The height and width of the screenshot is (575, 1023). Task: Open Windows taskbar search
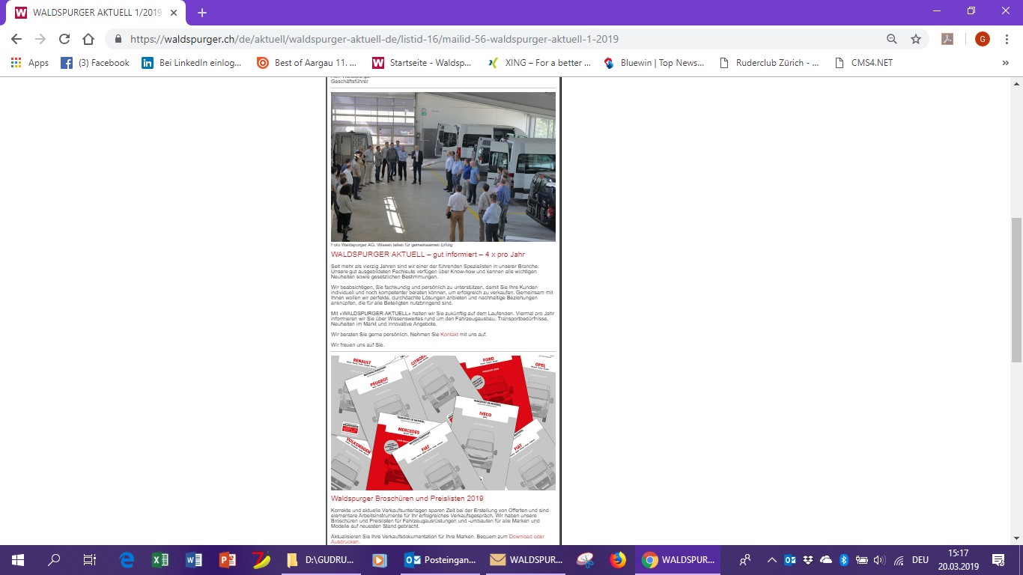point(54,560)
